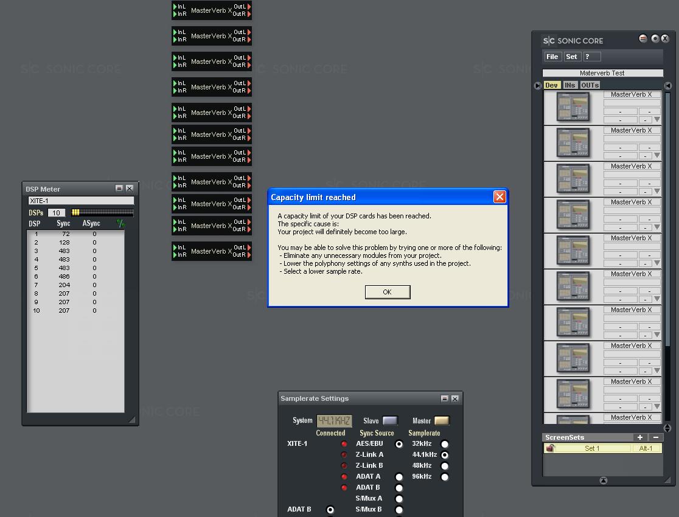Viewport: 679px width, 517px height.
Task: Select the 96kHz samplerate option
Action: tap(445, 477)
